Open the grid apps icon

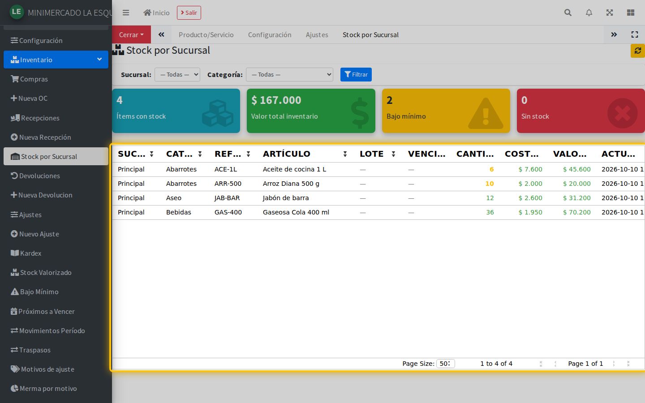[x=631, y=13]
